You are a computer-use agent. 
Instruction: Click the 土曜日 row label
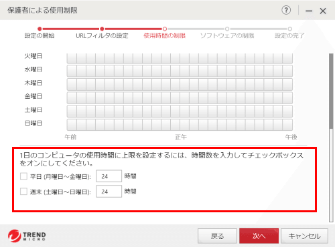click(x=33, y=109)
